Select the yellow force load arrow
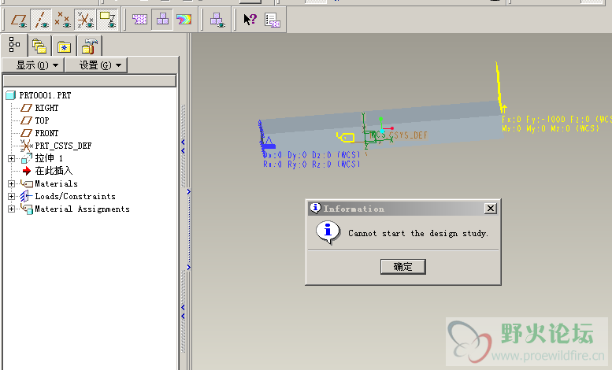612x370 pixels. [500, 88]
